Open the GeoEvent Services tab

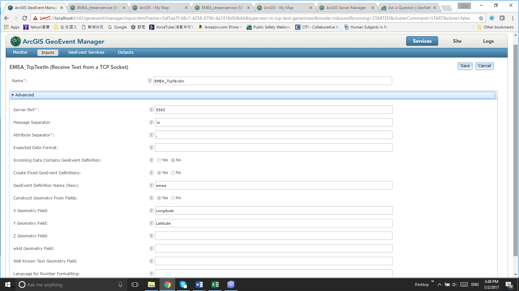(x=86, y=52)
